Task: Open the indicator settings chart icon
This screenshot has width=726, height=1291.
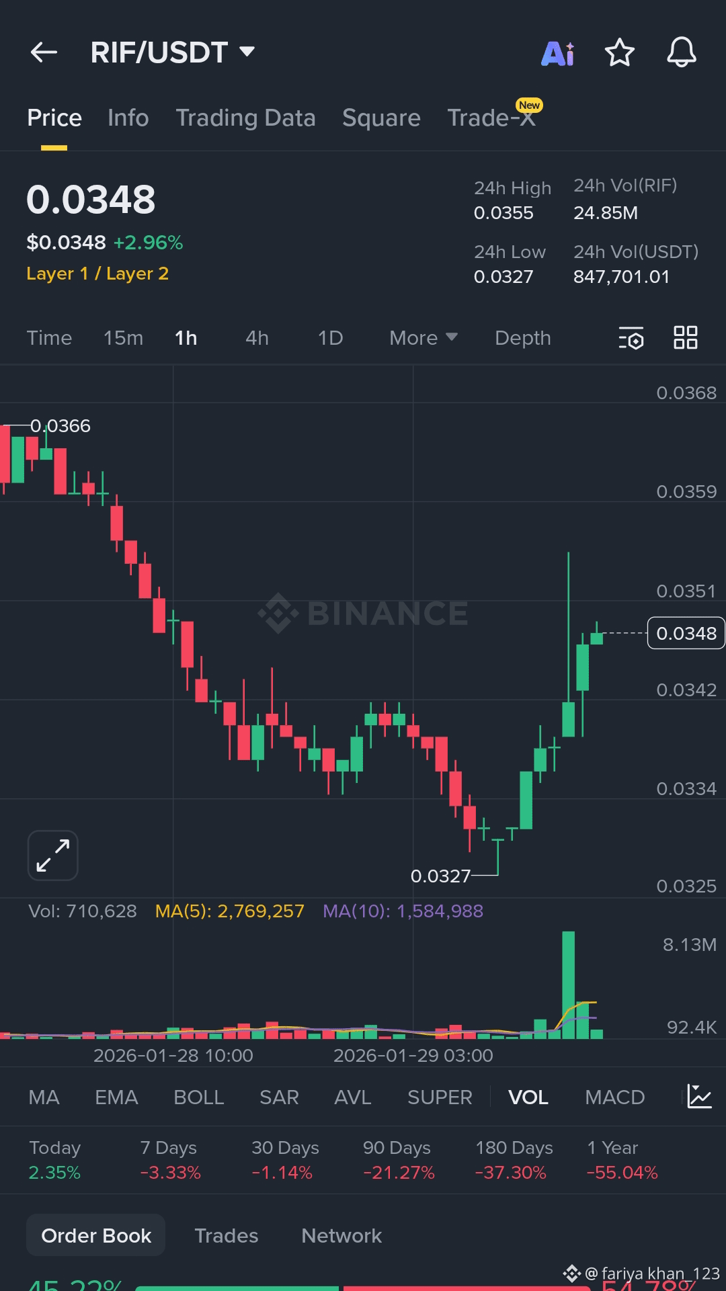Action: pyautogui.click(x=699, y=1097)
